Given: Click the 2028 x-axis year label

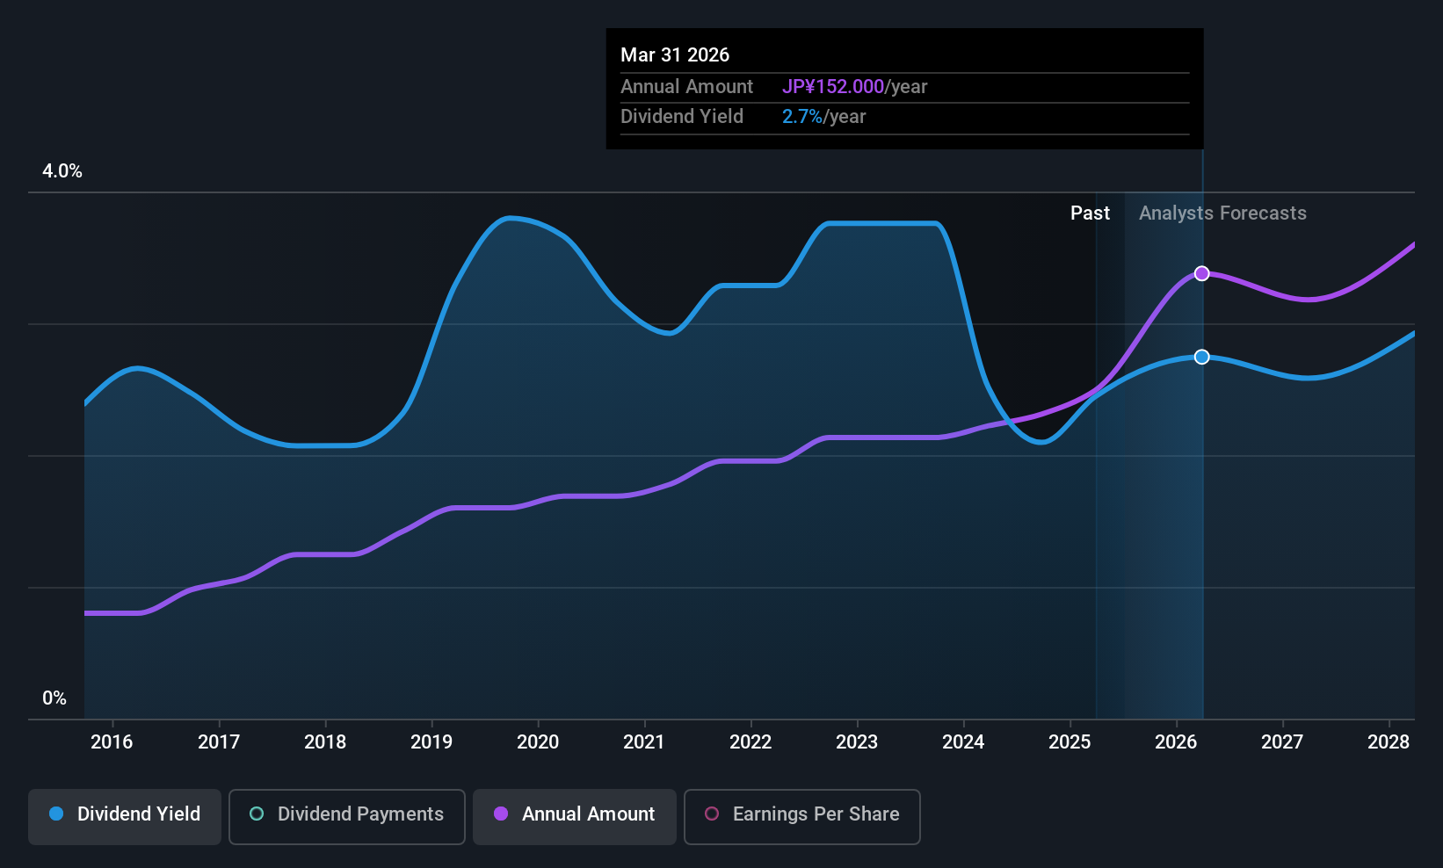Looking at the screenshot, I should pos(1389,741).
